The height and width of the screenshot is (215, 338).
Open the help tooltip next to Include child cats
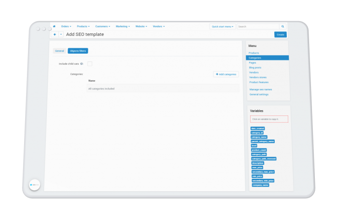coord(82,64)
